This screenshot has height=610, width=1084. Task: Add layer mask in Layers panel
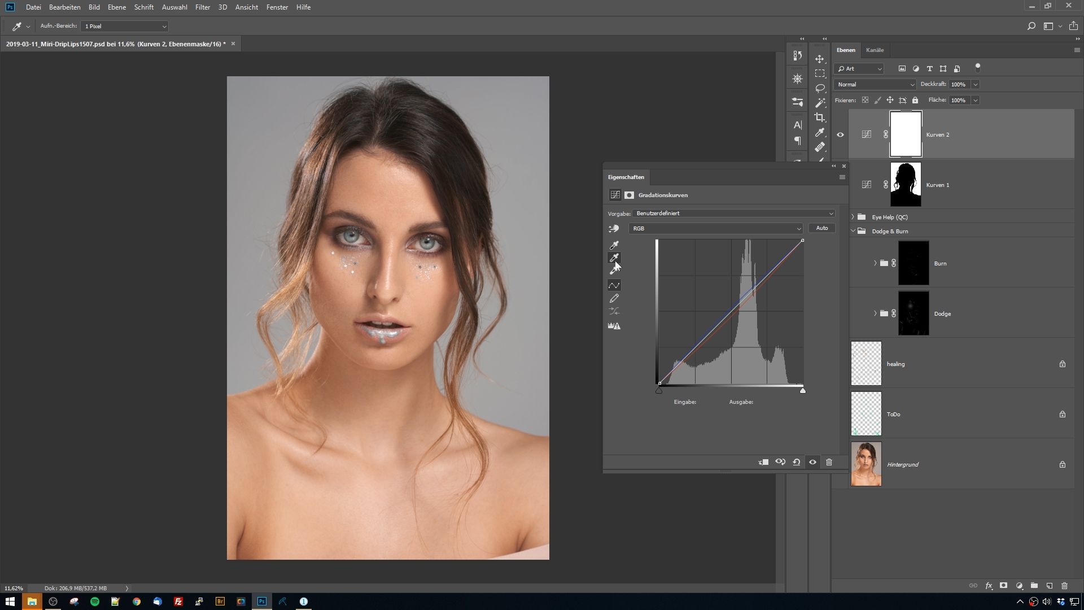1003,586
